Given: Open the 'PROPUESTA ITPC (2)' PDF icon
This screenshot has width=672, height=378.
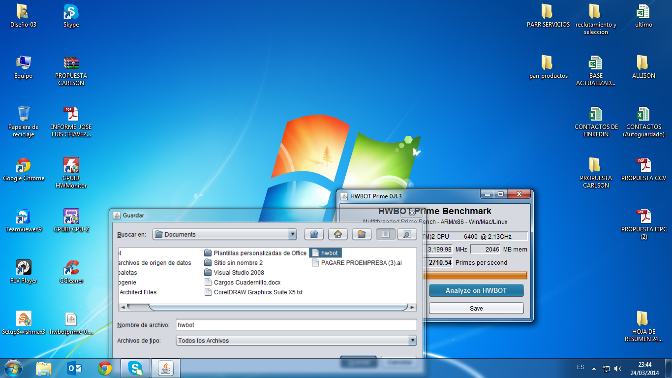Looking at the screenshot, I should pyautogui.click(x=643, y=224).
